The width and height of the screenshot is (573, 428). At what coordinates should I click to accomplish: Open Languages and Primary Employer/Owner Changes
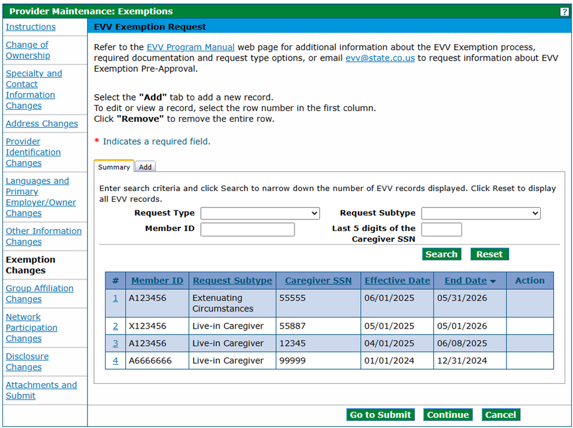(41, 197)
